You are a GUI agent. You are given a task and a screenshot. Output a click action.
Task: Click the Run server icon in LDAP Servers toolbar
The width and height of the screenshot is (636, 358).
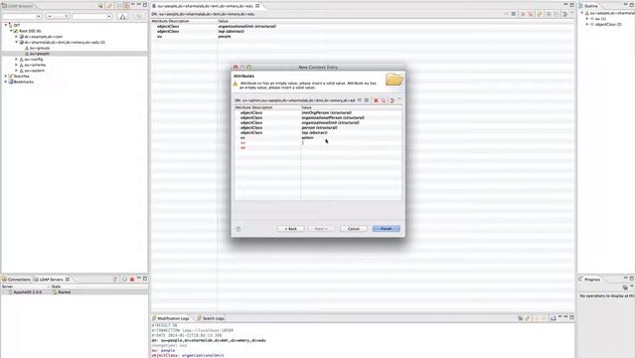point(124,279)
